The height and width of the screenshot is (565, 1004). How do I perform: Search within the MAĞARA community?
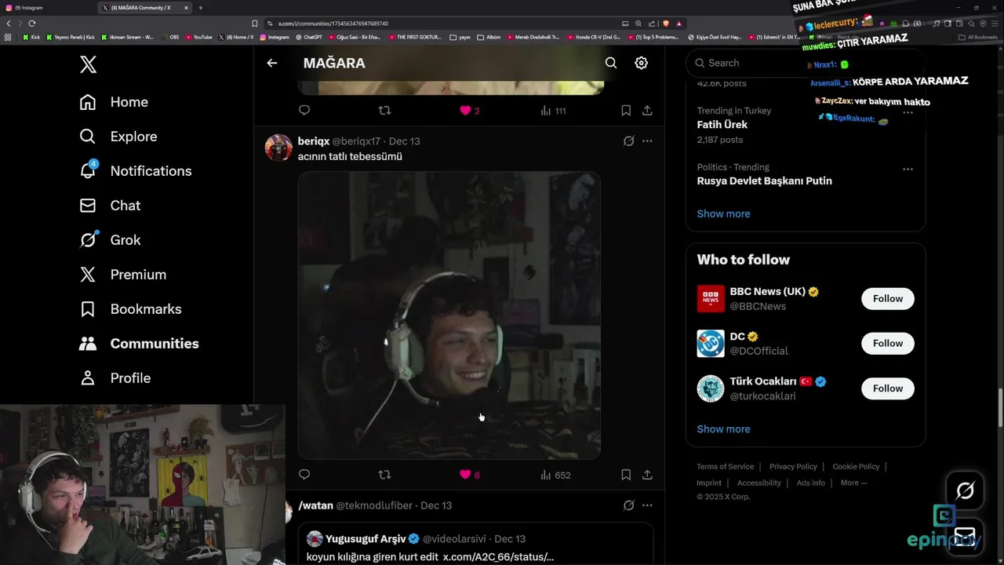click(x=611, y=63)
